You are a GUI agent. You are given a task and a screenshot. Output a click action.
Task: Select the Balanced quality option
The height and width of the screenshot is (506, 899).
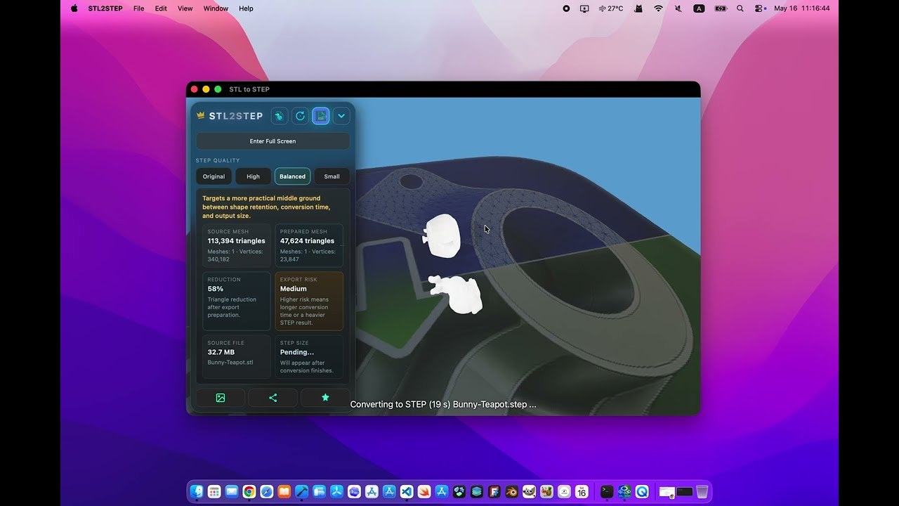292,176
